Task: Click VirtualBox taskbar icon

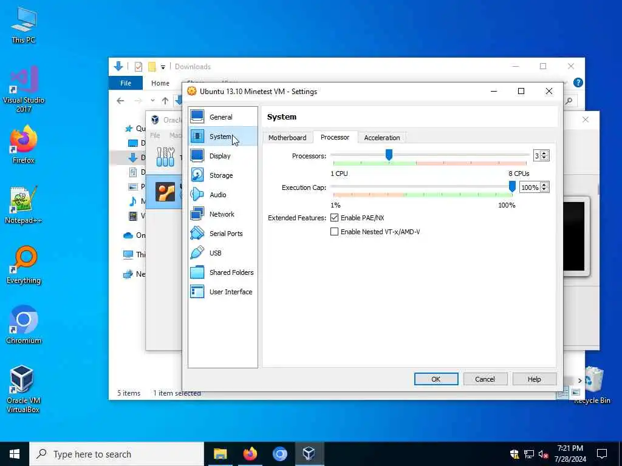Action: point(309,454)
